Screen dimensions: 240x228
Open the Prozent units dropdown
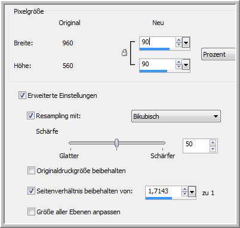219,54
